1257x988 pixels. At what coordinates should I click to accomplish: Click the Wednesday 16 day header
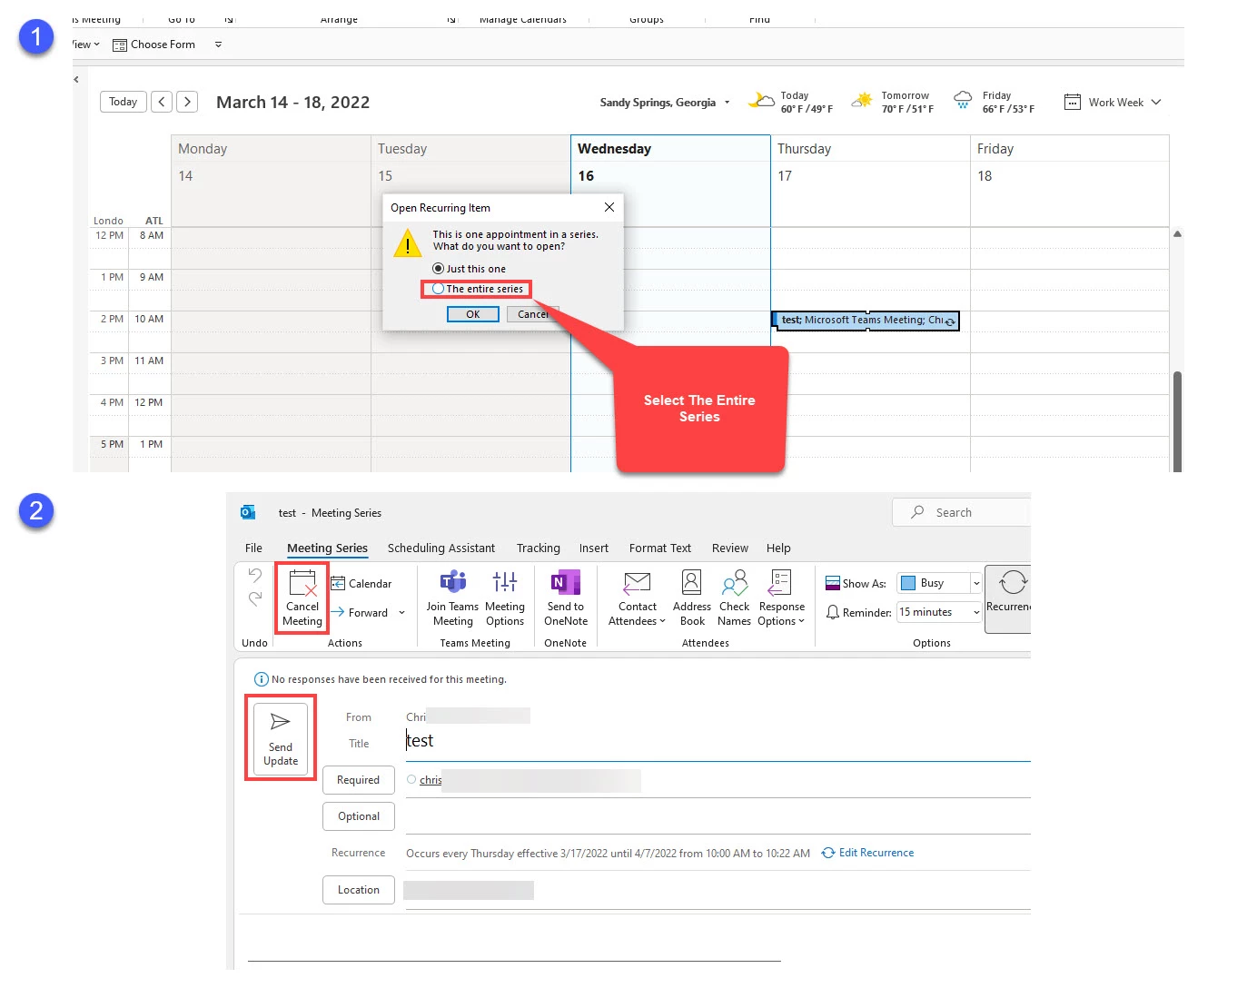(670, 162)
